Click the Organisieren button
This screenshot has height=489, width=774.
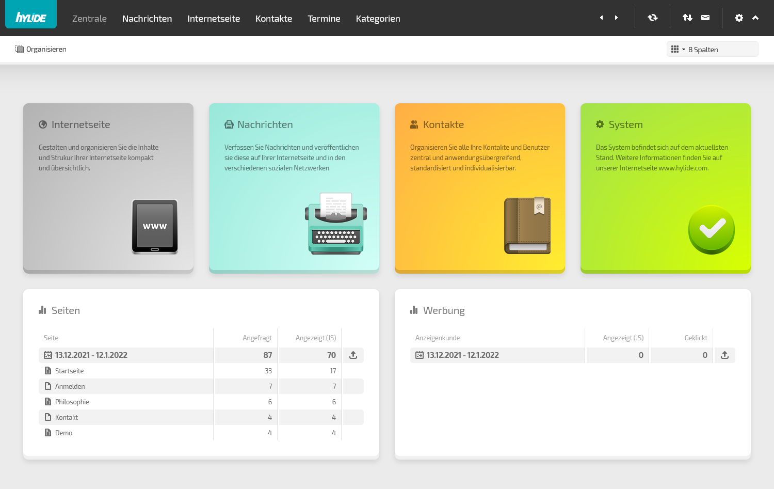tap(41, 49)
